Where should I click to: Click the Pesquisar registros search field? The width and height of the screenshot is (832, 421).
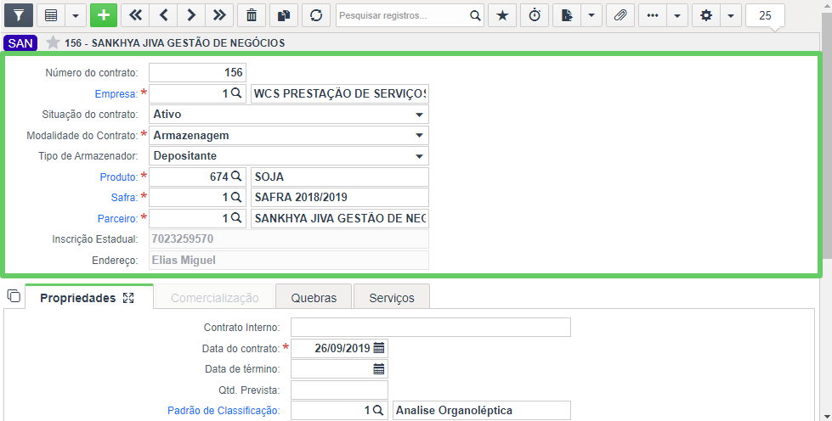402,15
